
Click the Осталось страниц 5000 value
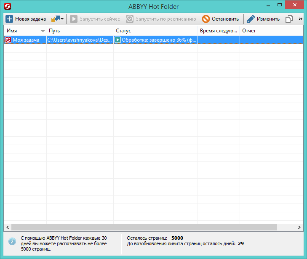coord(177,238)
